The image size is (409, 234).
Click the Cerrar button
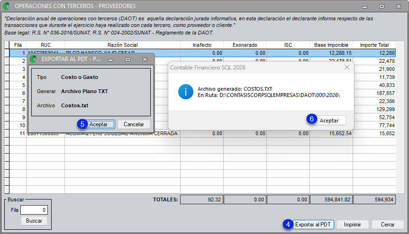click(388, 225)
